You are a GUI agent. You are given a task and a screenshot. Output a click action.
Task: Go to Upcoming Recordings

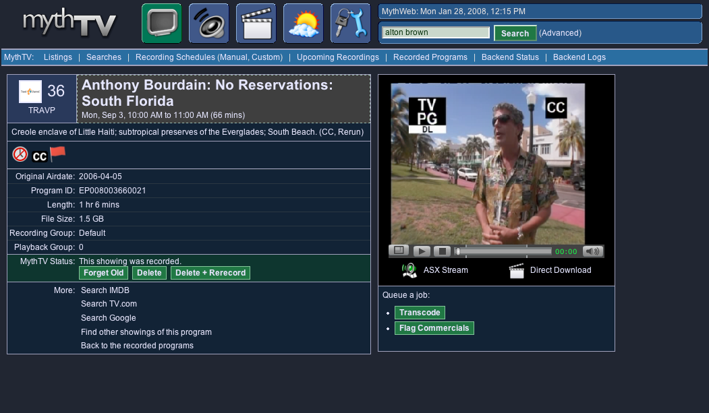pos(337,57)
